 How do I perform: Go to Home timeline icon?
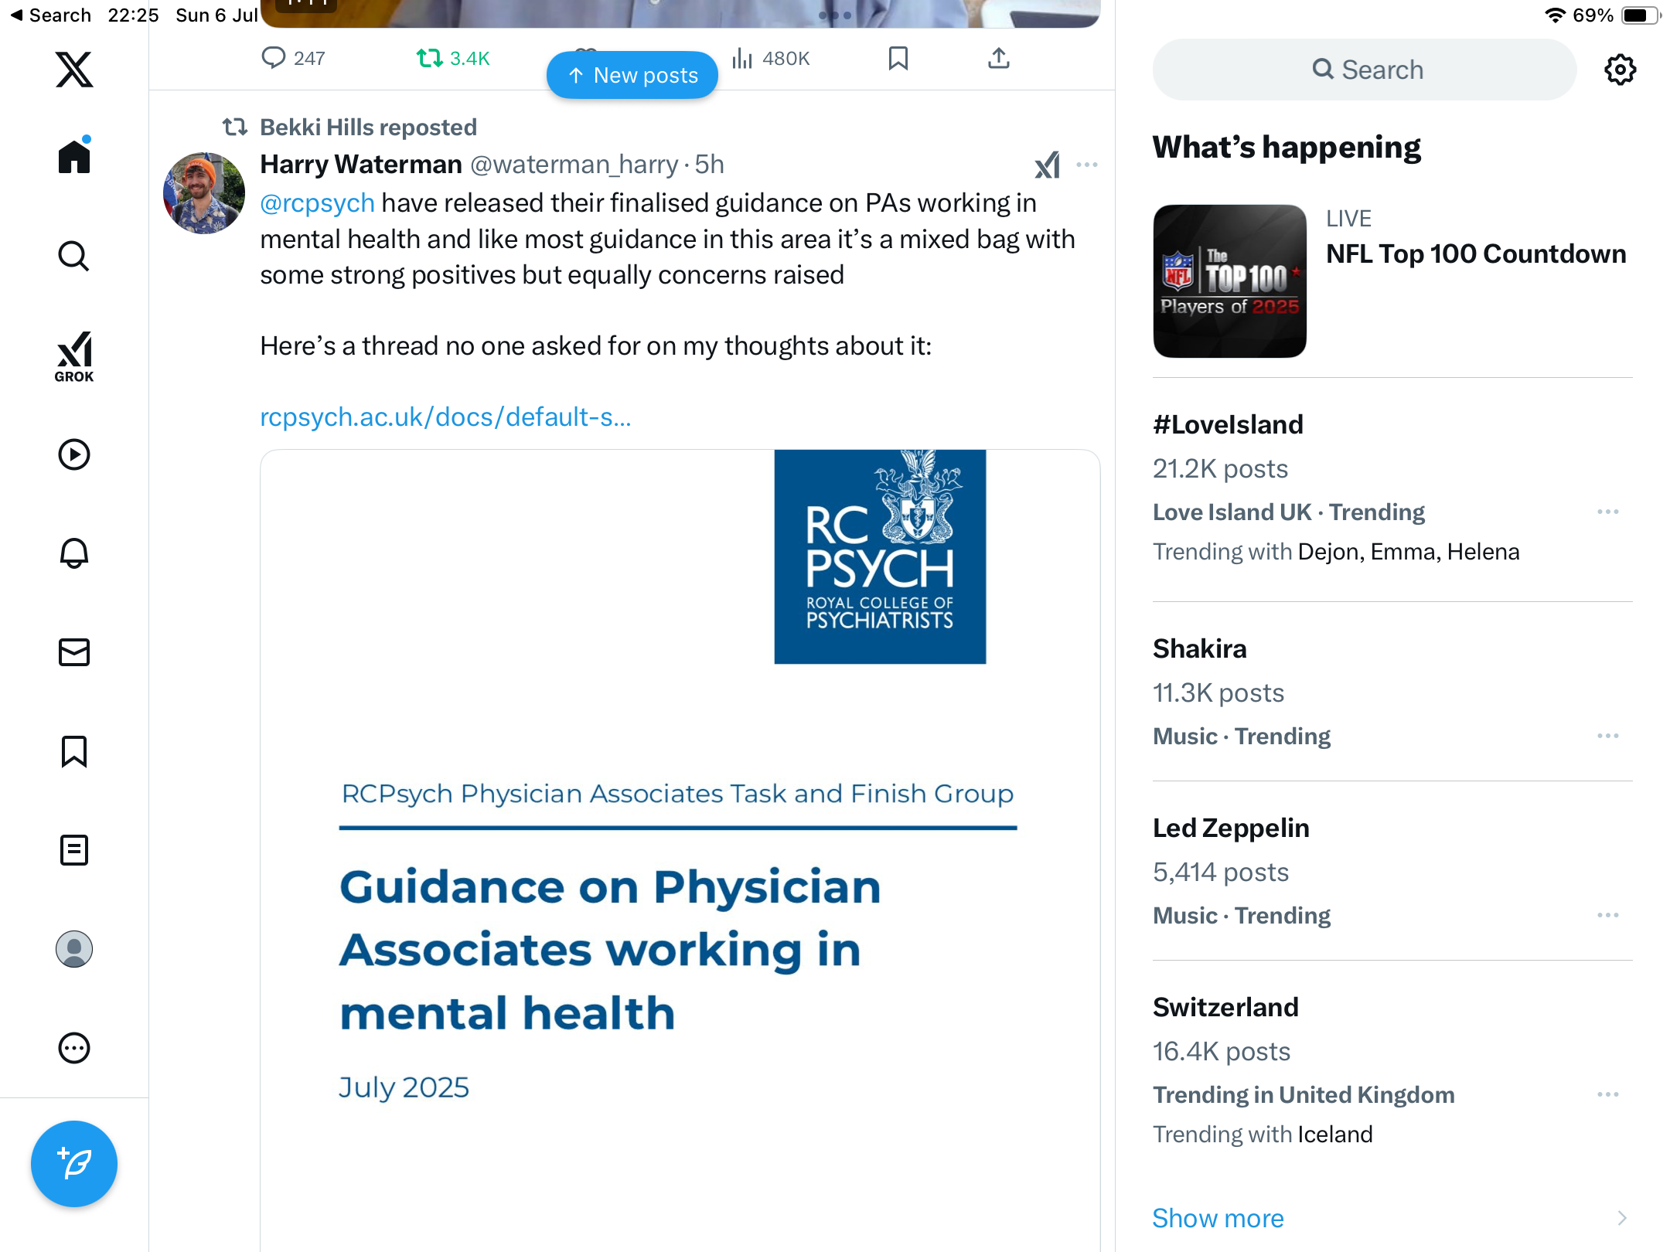74,155
